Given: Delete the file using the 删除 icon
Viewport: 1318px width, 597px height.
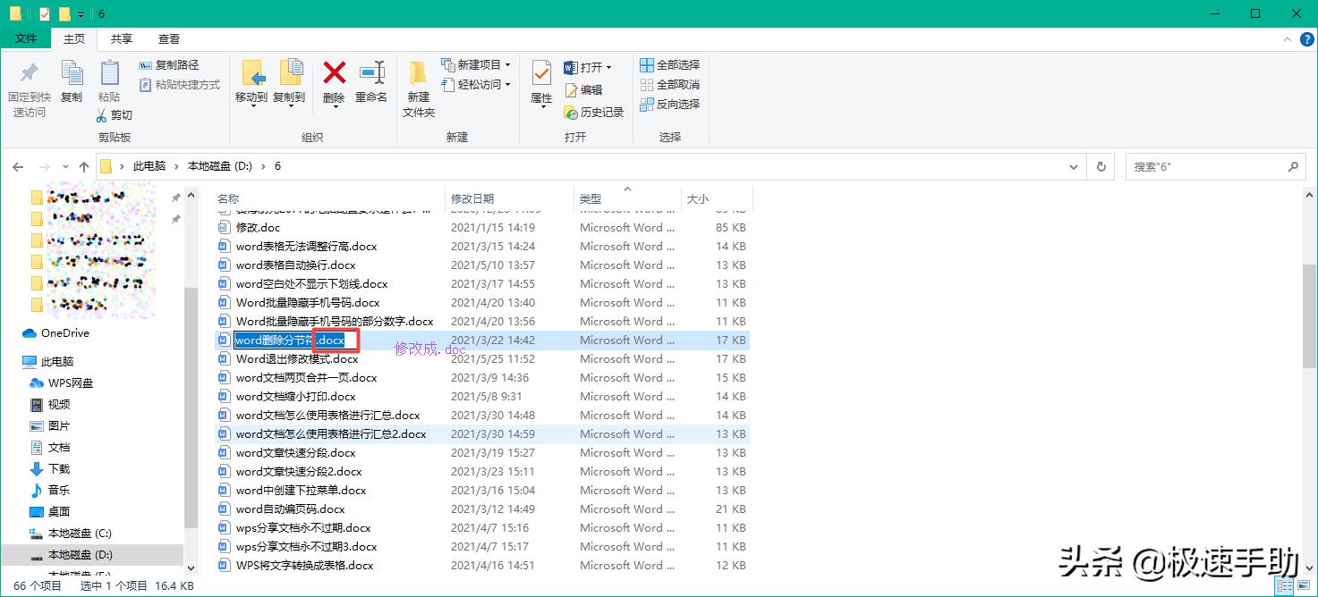Looking at the screenshot, I should 333,87.
